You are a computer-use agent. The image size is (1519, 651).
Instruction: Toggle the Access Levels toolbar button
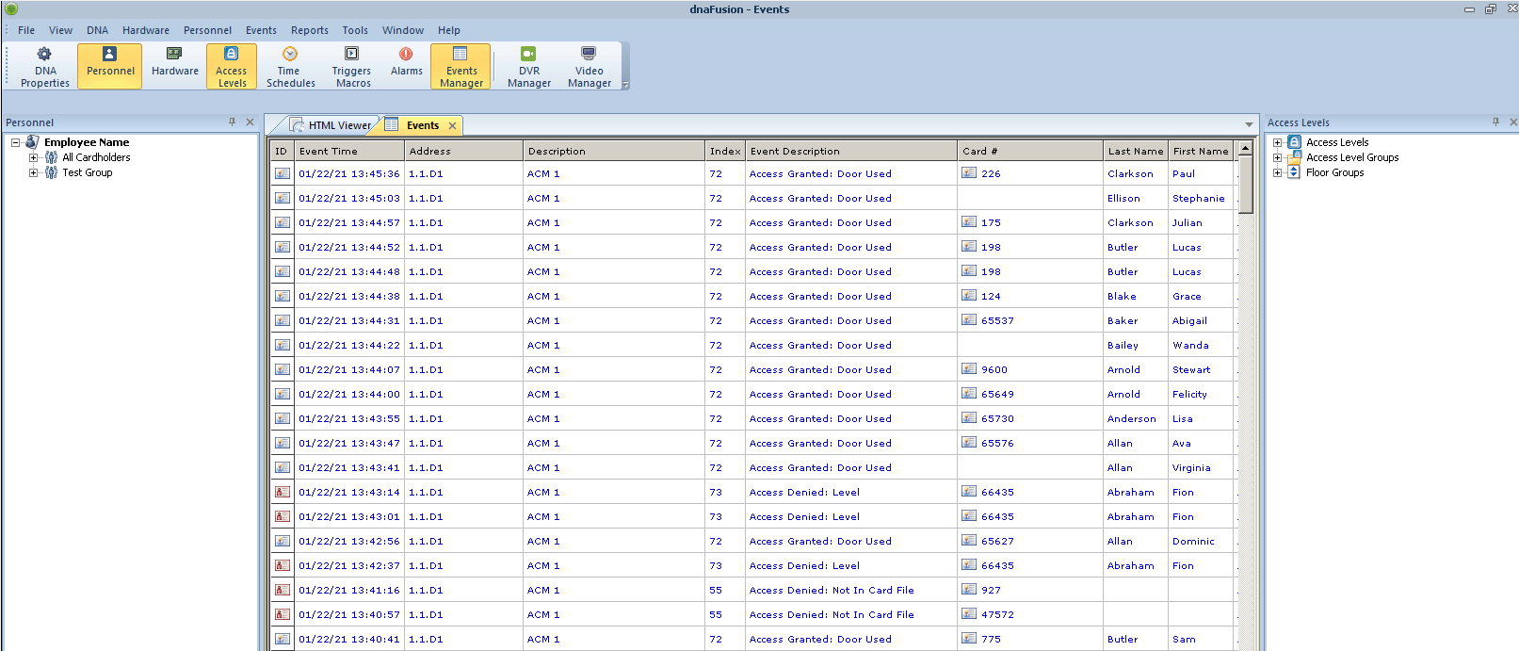tap(231, 66)
